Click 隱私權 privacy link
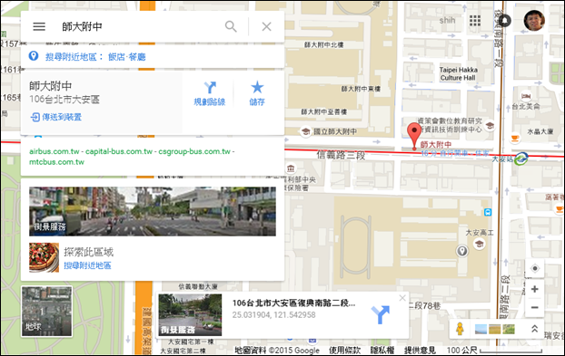The image size is (565, 356). tap(382, 351)
